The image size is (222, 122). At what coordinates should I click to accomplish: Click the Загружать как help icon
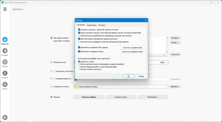(52, 62)
